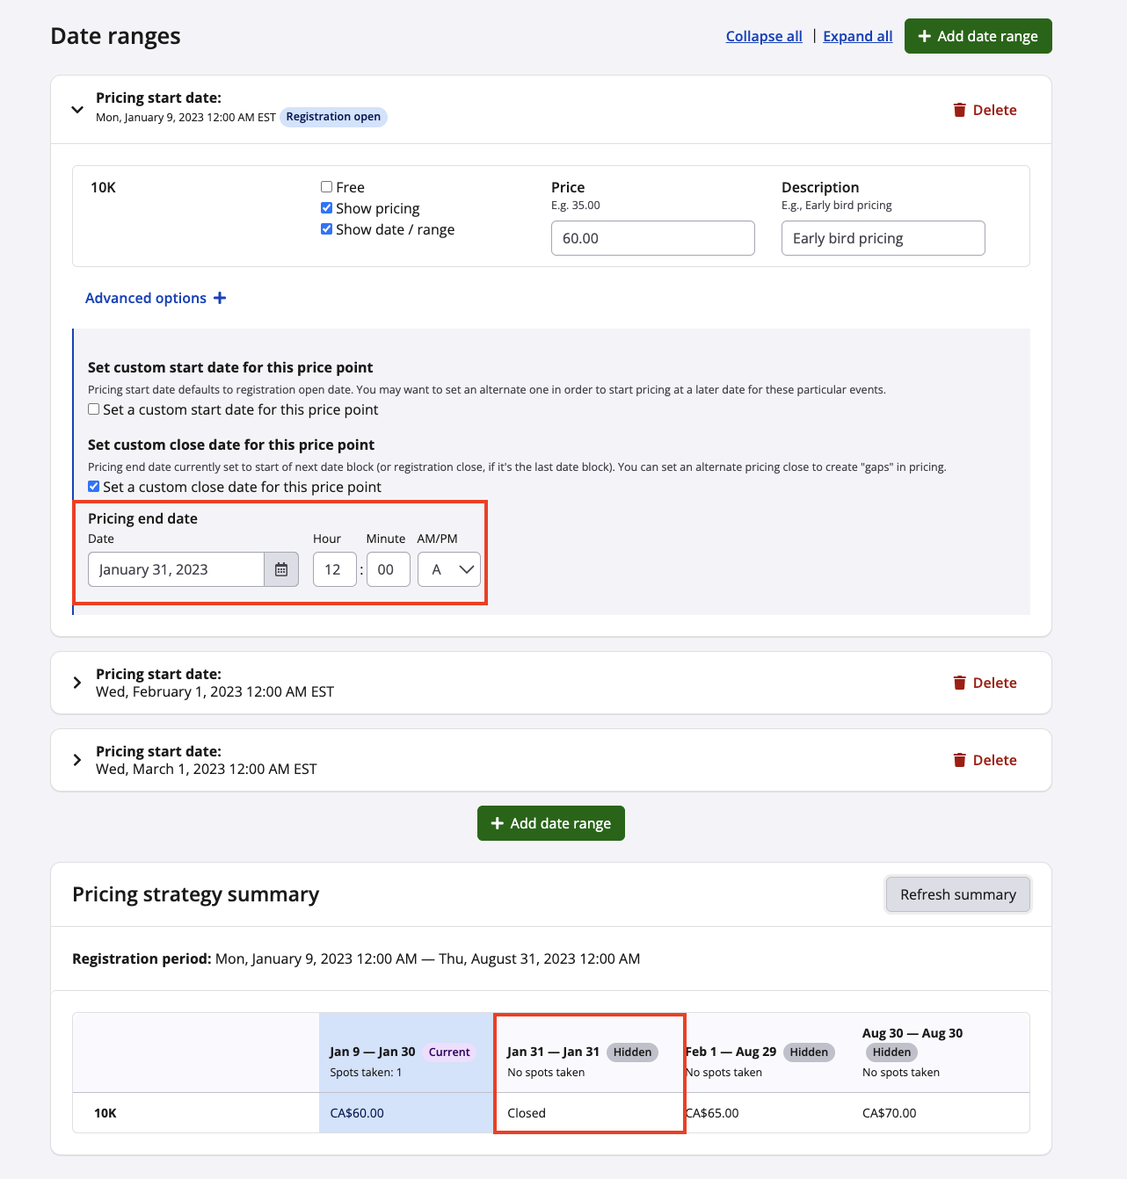Expand the February 1 pricing date range
Viewport: 1127px width, 1179px height.
pyautogui.click(x=77, y=683)
